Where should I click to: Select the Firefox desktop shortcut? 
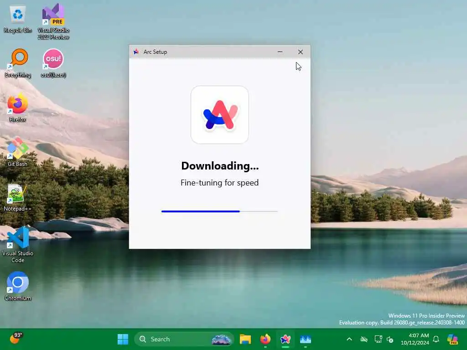18,108
